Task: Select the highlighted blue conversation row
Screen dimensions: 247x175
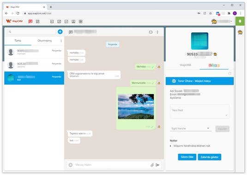Action: click(34, 78)
